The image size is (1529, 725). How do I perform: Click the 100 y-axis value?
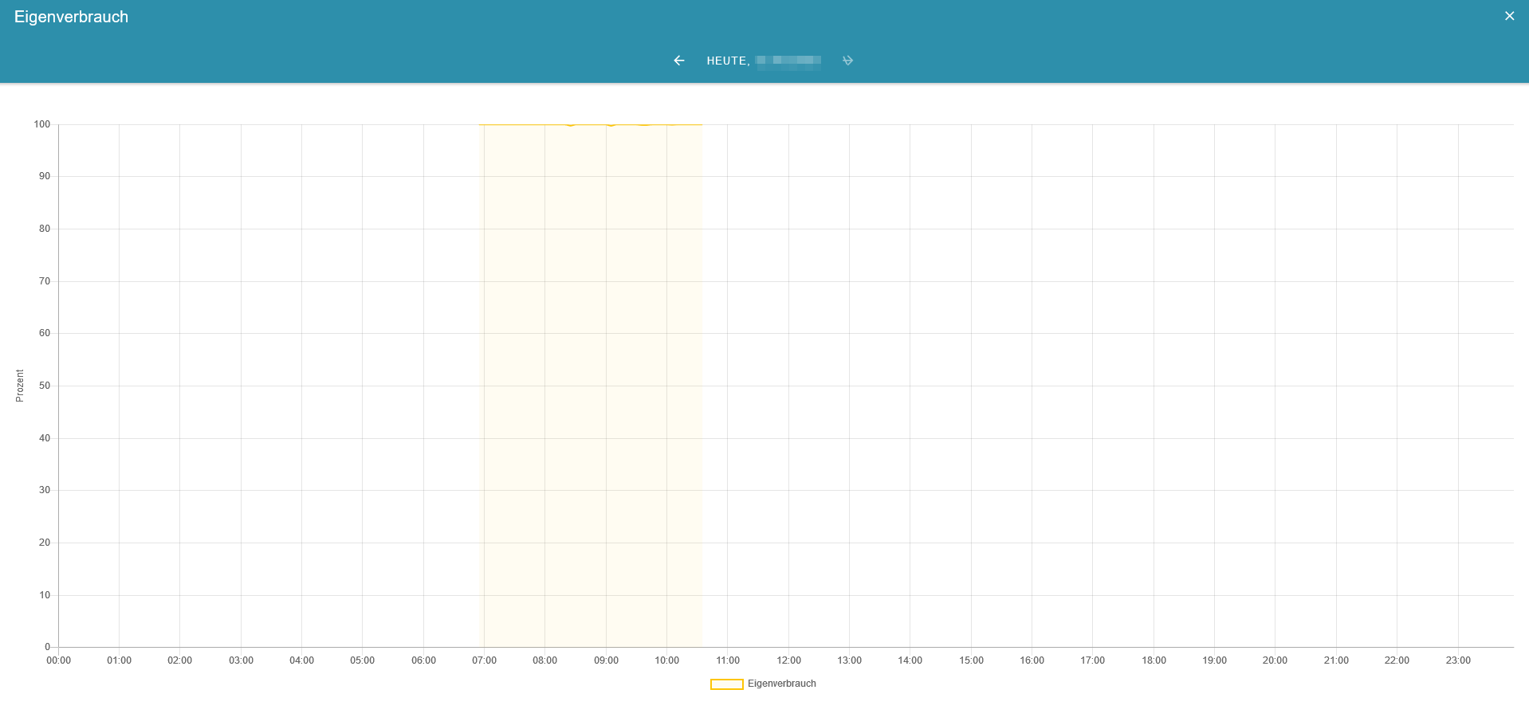tap(41, 124)
